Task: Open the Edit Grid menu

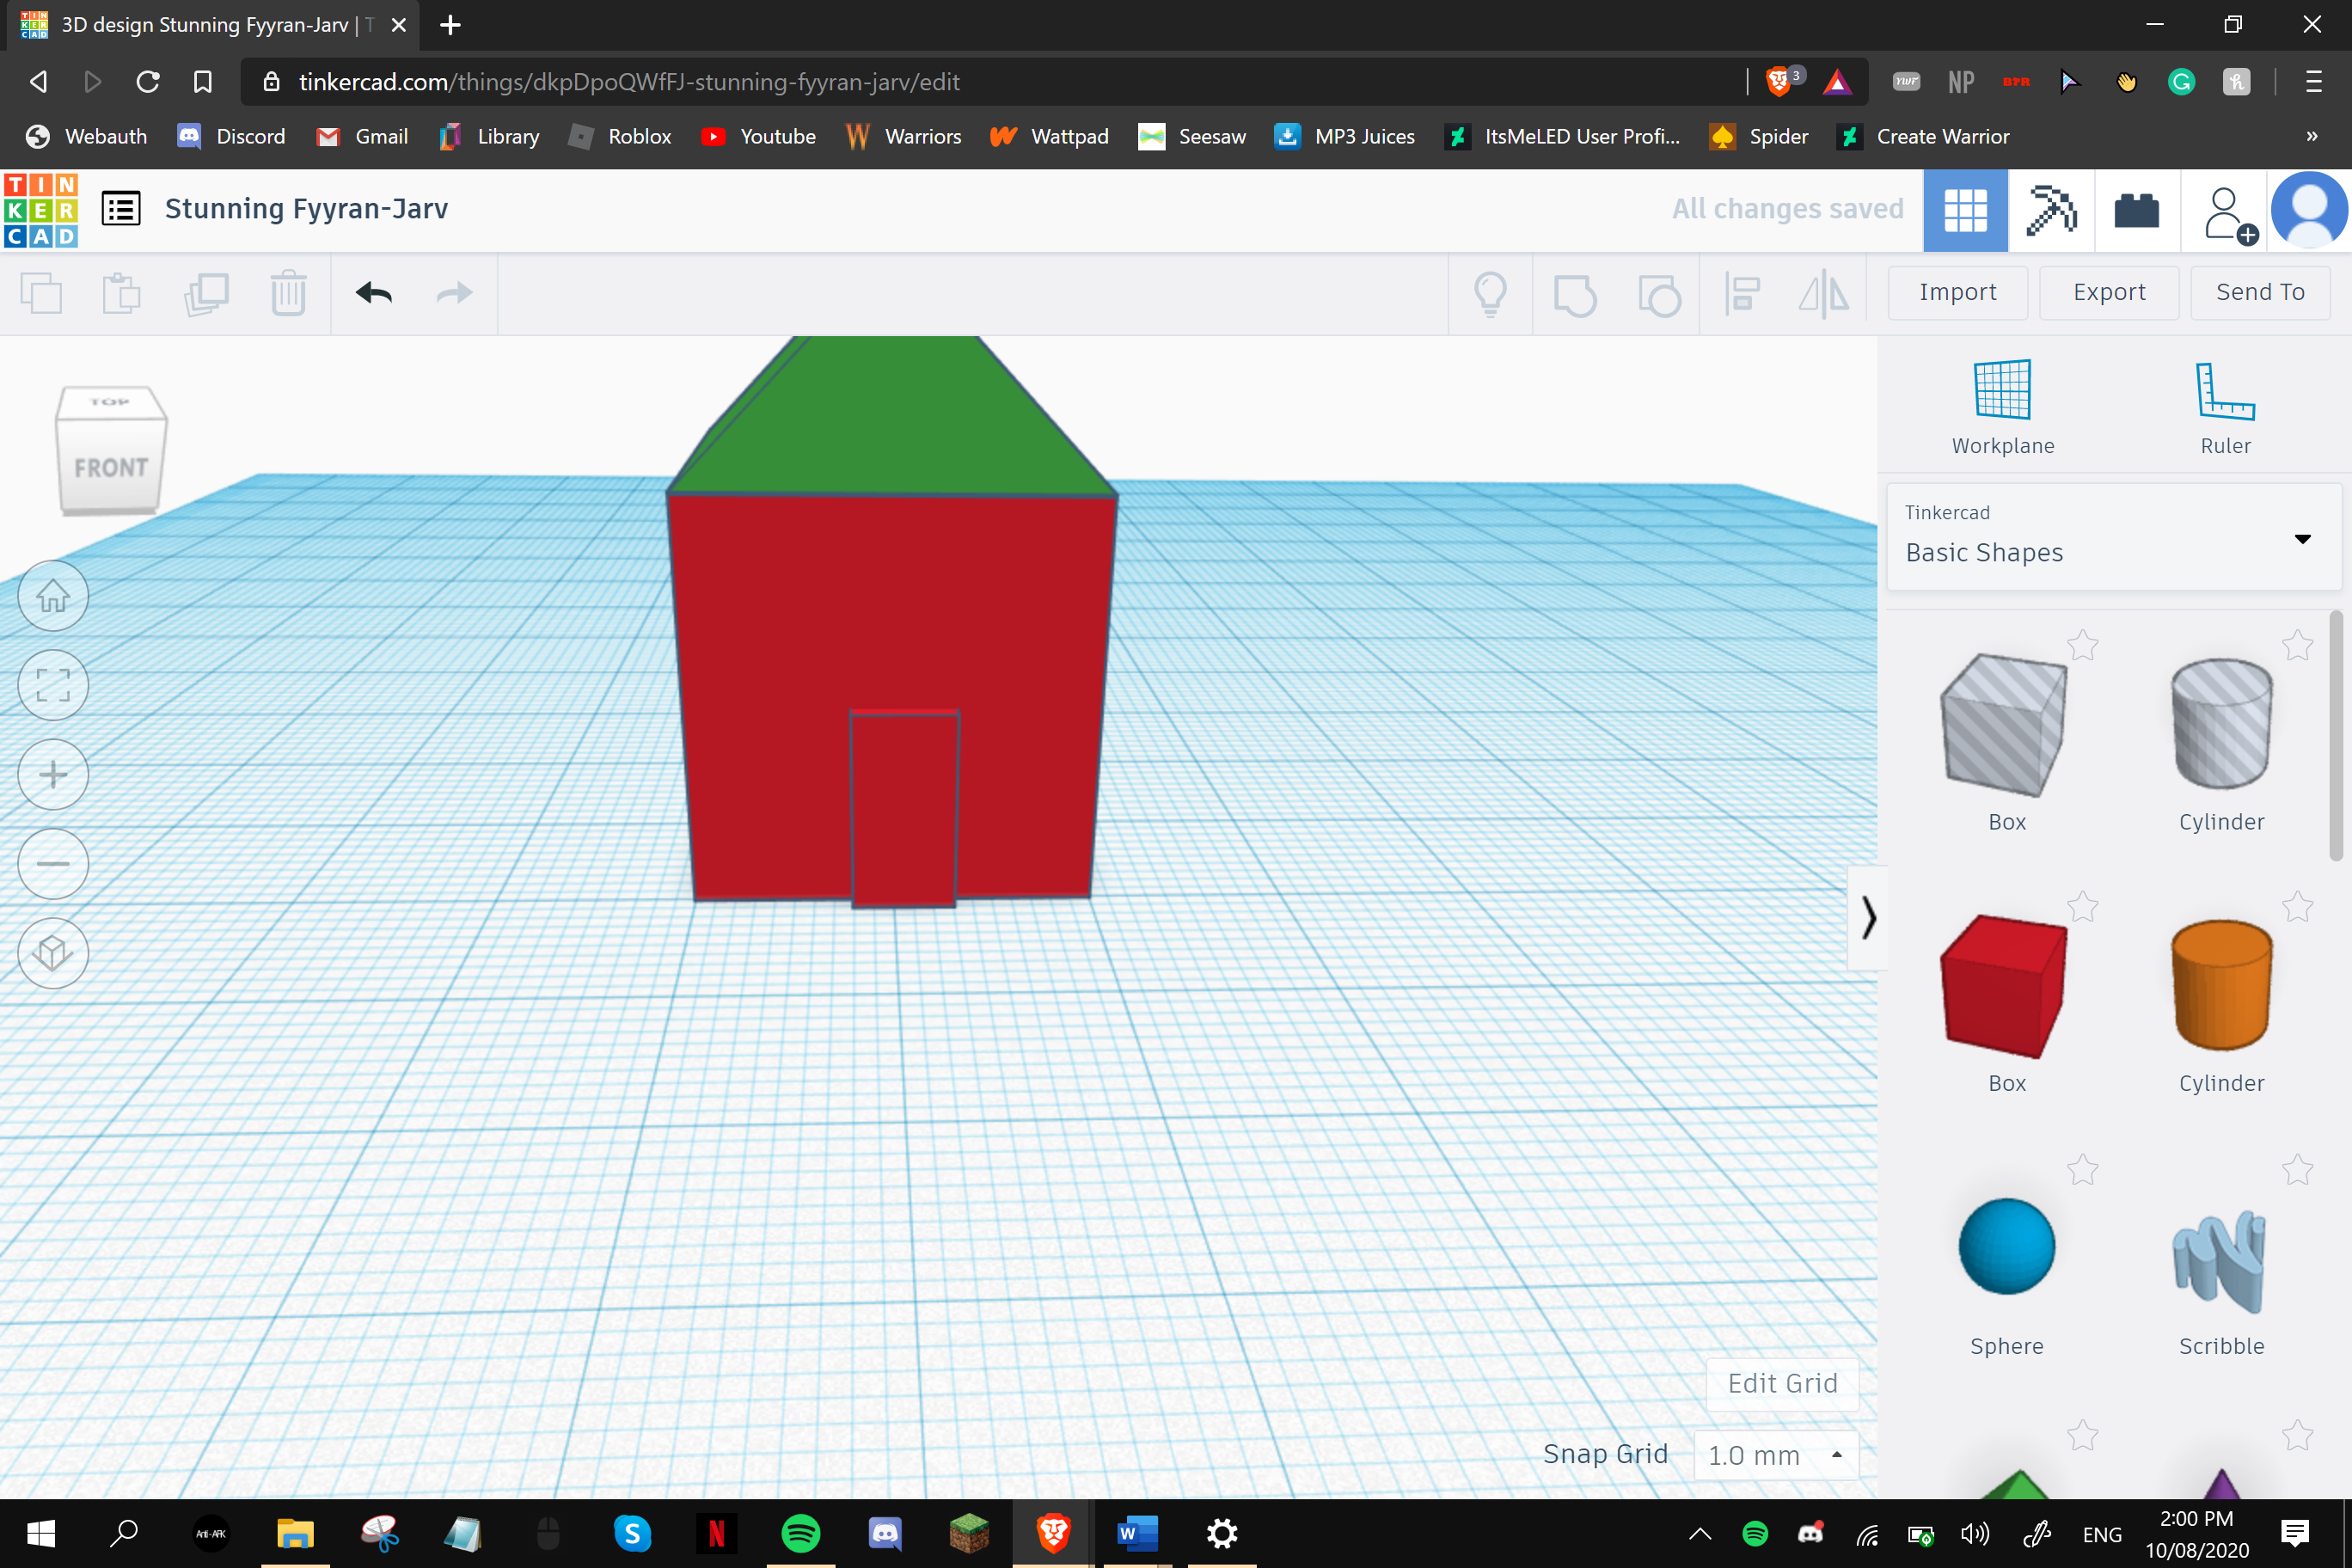Action: pyautogui.click(x=1783, y=1384)
